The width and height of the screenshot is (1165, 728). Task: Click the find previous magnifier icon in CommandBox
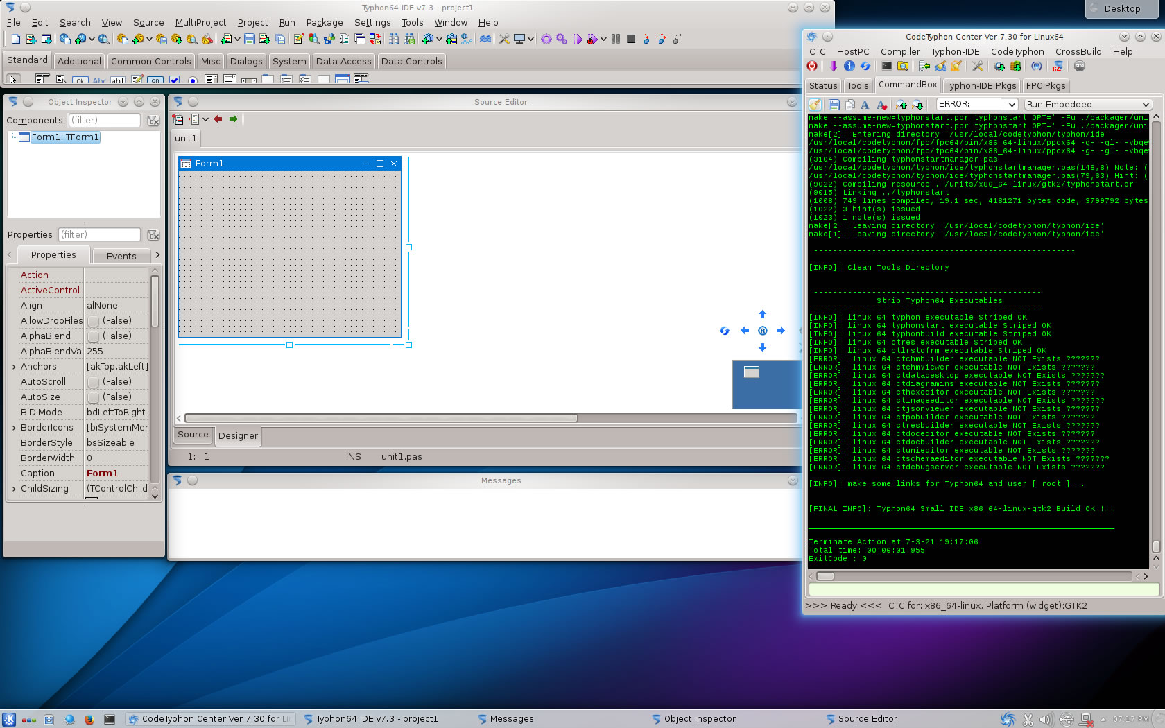point(901,105)
